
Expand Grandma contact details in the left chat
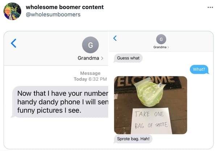coord(90,58)
